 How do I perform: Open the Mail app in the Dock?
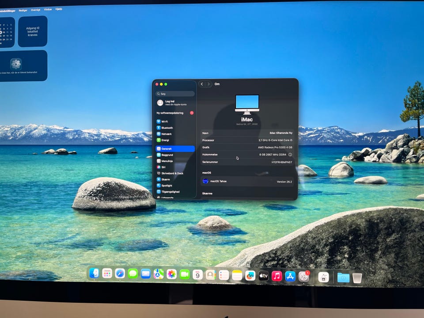coord(146,274)
